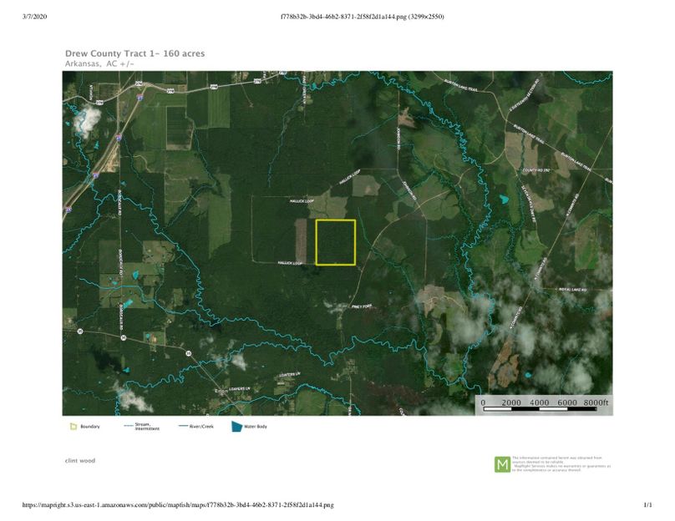Click the MapRight disclaimer text
This screenshot has width=675, height=521.
(561, 464)
